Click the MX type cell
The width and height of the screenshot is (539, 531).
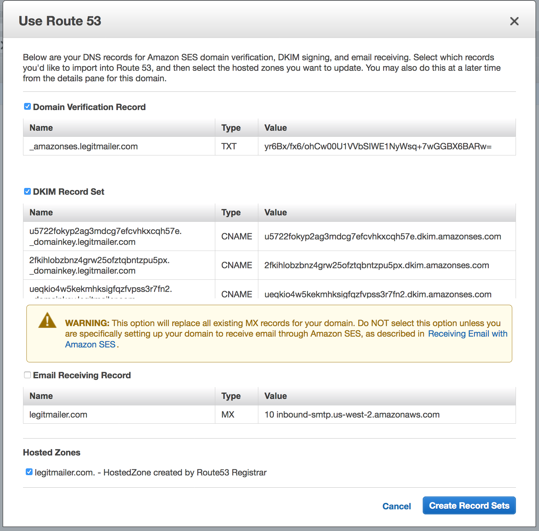pos(228,415)
